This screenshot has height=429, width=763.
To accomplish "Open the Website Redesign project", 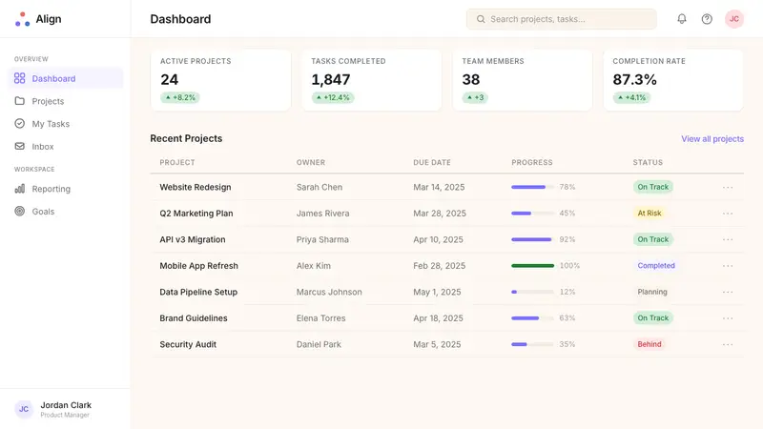I will [196, 187].
